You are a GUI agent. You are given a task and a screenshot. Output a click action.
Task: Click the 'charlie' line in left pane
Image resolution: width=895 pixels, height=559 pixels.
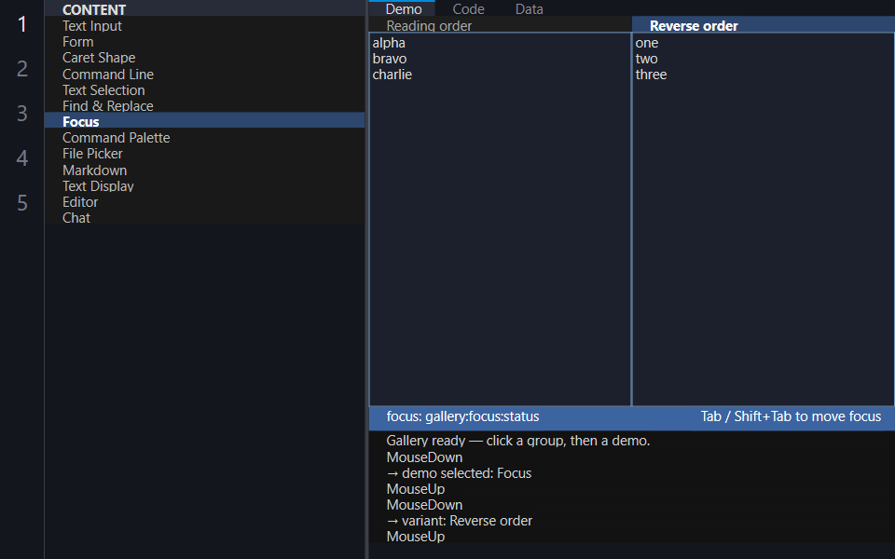coord(392,75)
